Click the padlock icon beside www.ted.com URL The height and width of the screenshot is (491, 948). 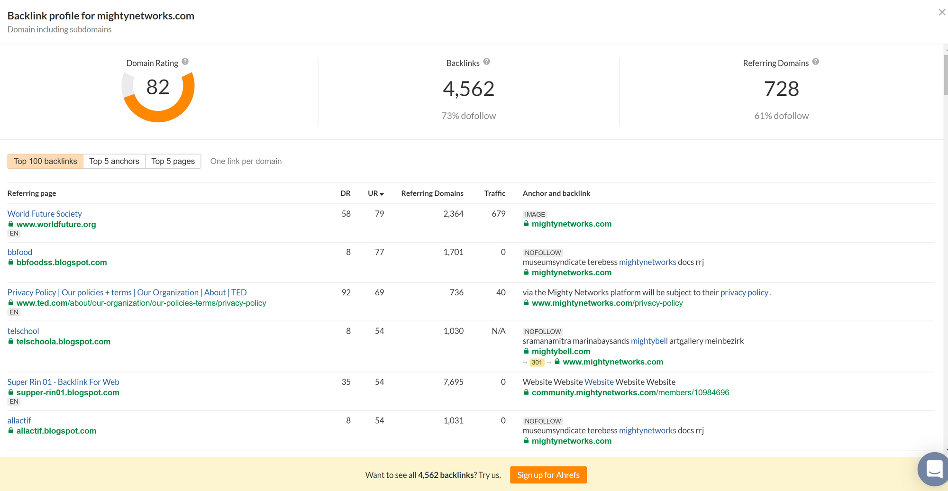point(11,302)
